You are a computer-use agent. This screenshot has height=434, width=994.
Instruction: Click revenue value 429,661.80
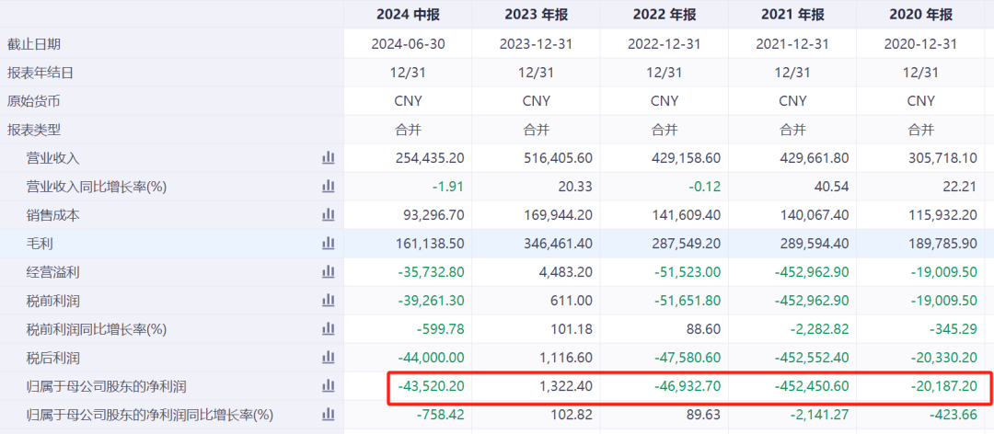[x=814, y=158]
